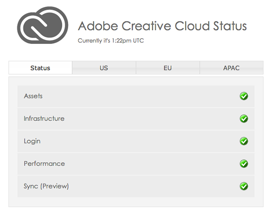Image resolution: width=272 pixels, height=216 pixels.
Task: Select the Login service label
Action: tap(32, 141)
